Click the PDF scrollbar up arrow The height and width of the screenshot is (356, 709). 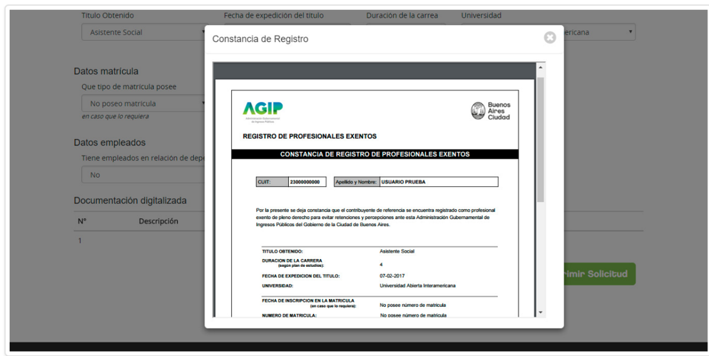[540, 67]
